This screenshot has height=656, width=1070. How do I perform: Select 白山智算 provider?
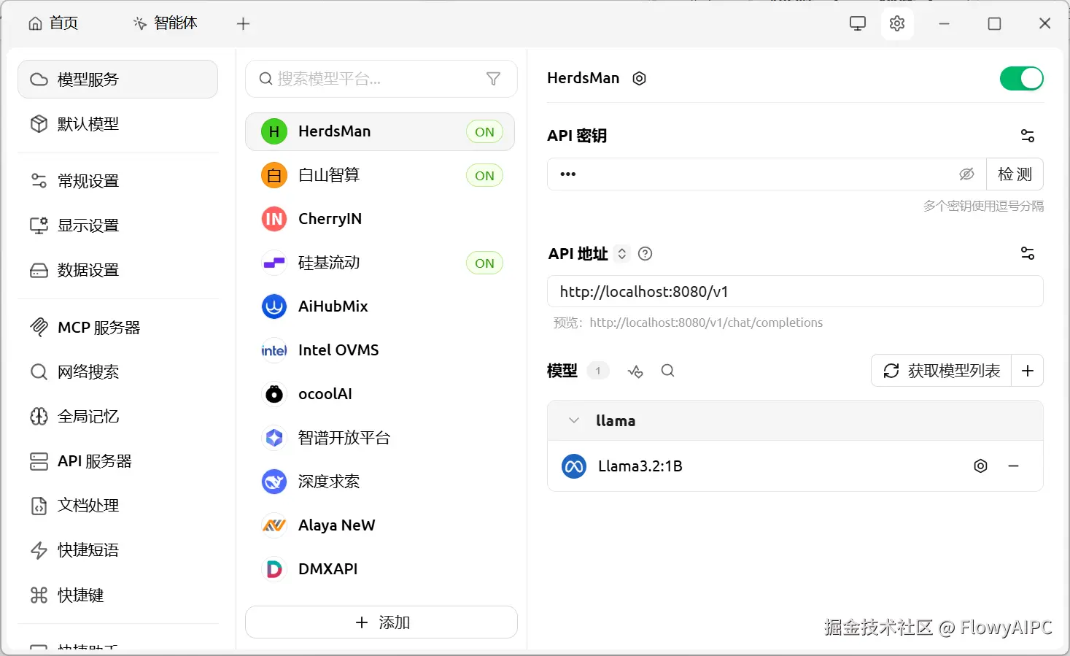click(380, 175)
